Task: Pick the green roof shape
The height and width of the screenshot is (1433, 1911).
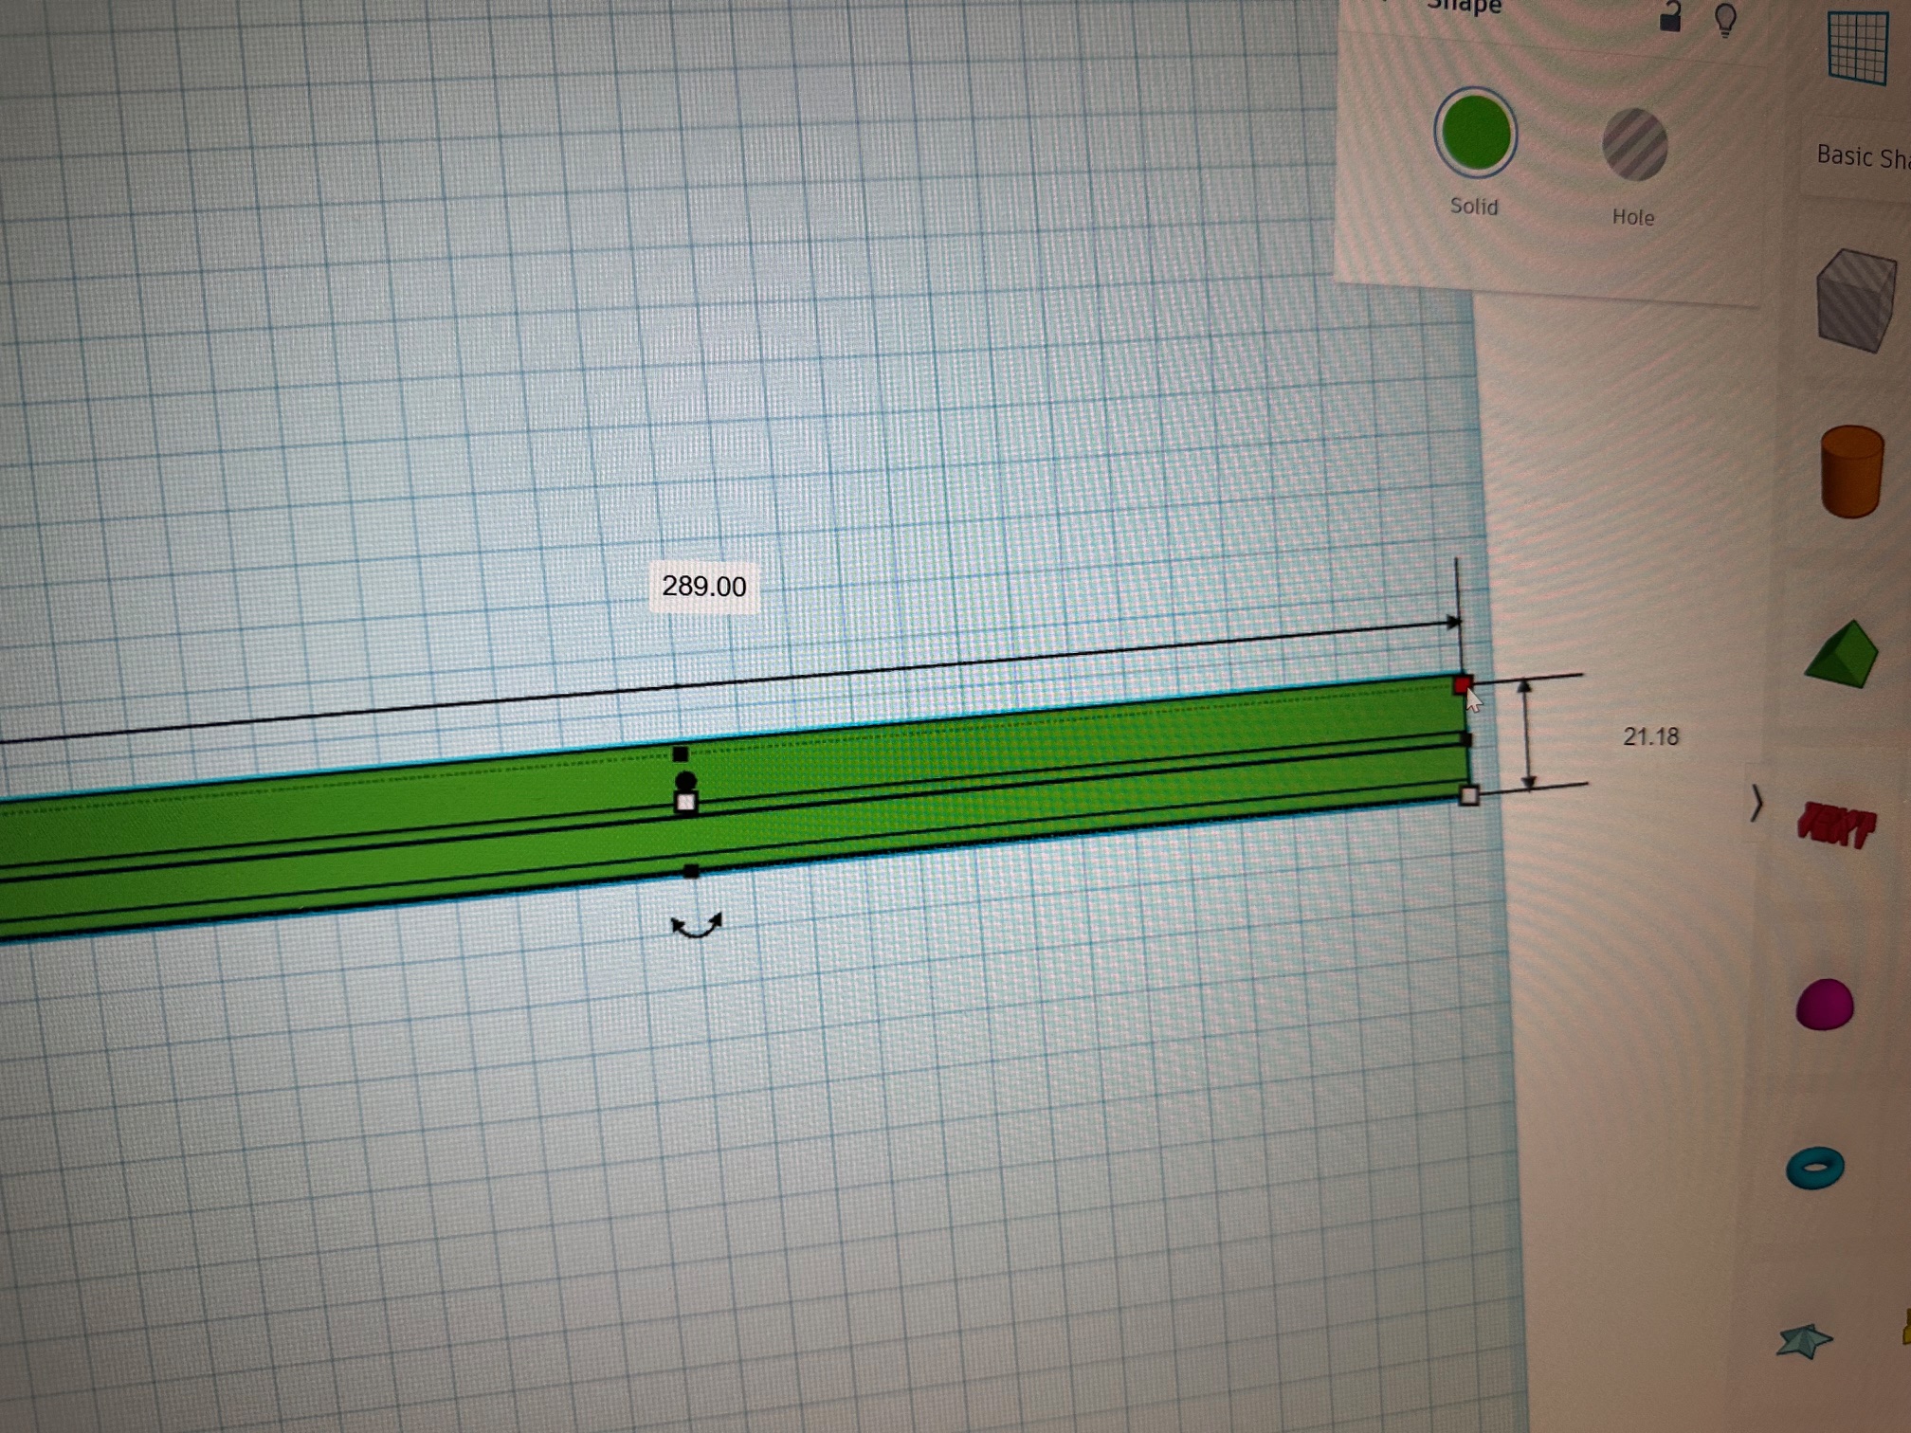Action: click(x=1842, y=655)
